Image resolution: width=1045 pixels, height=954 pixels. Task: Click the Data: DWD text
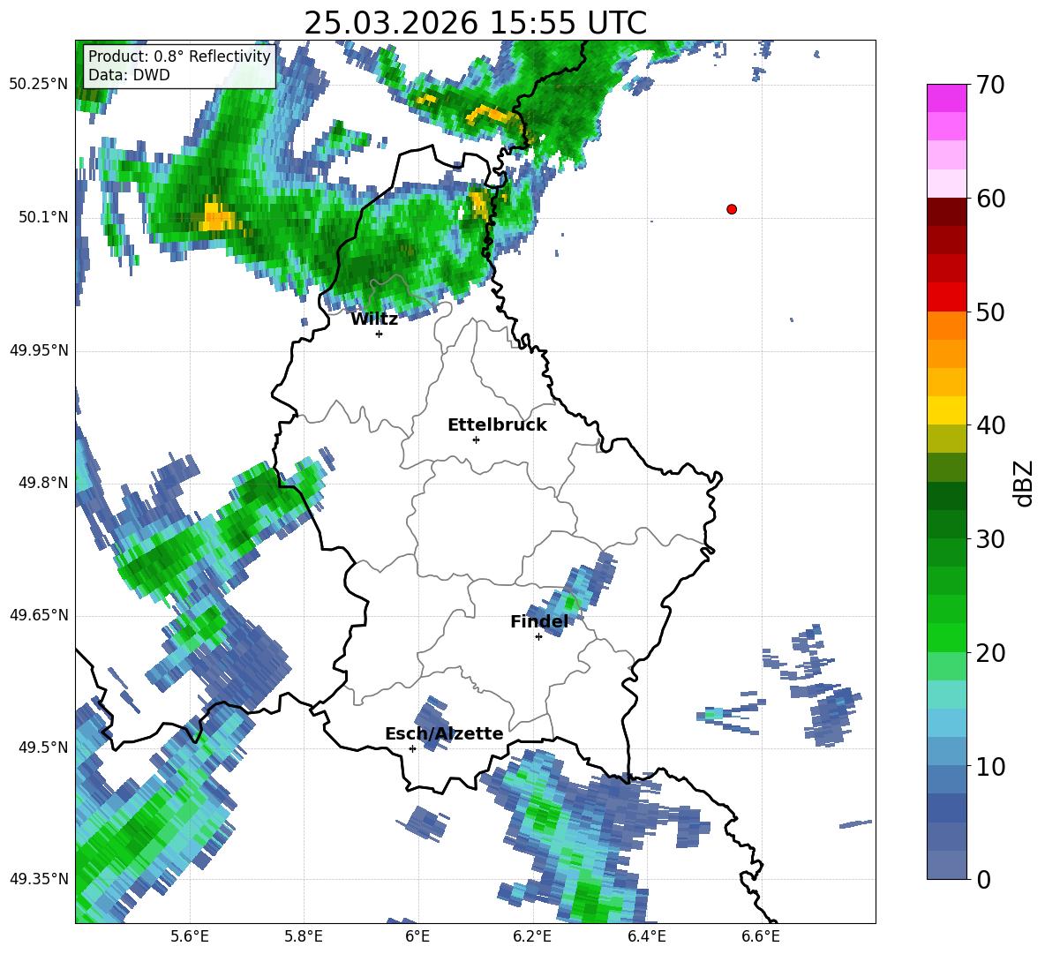(129, 75)
